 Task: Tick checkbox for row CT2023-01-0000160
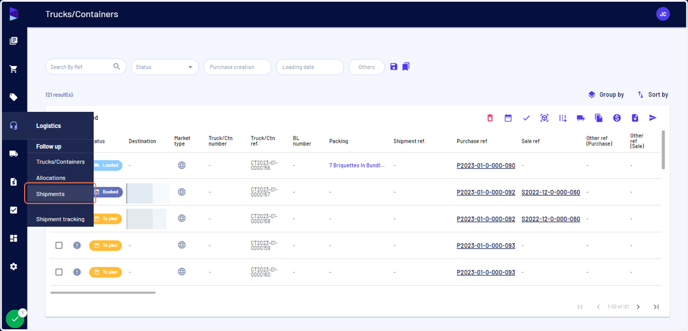click(59, 272)
